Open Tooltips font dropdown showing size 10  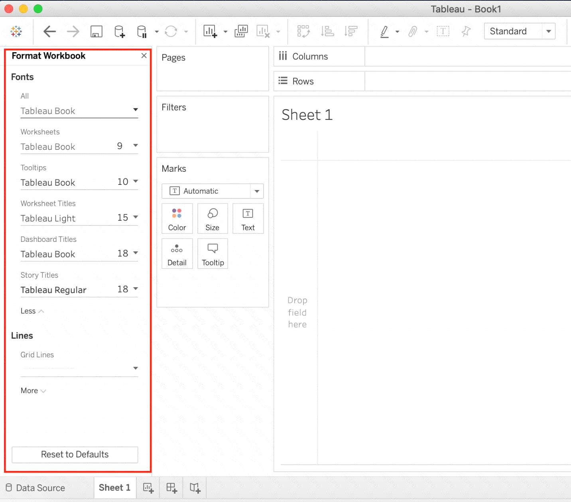(79, 182)
